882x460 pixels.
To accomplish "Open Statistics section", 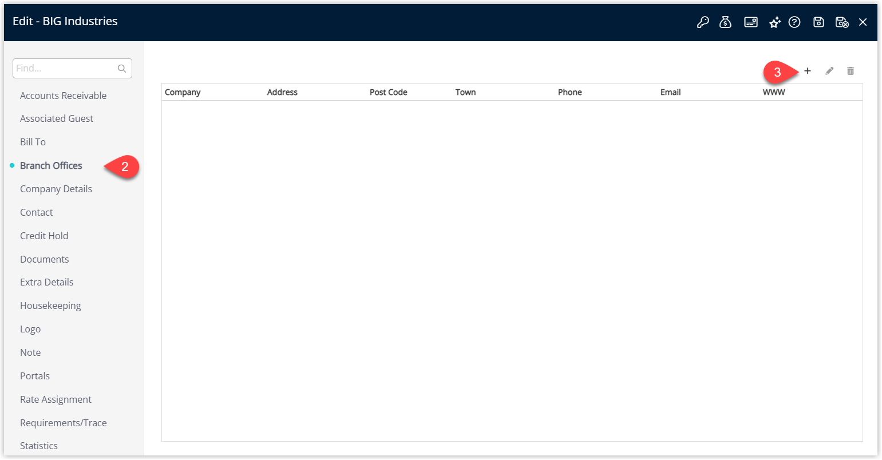I will pos(39,446).
